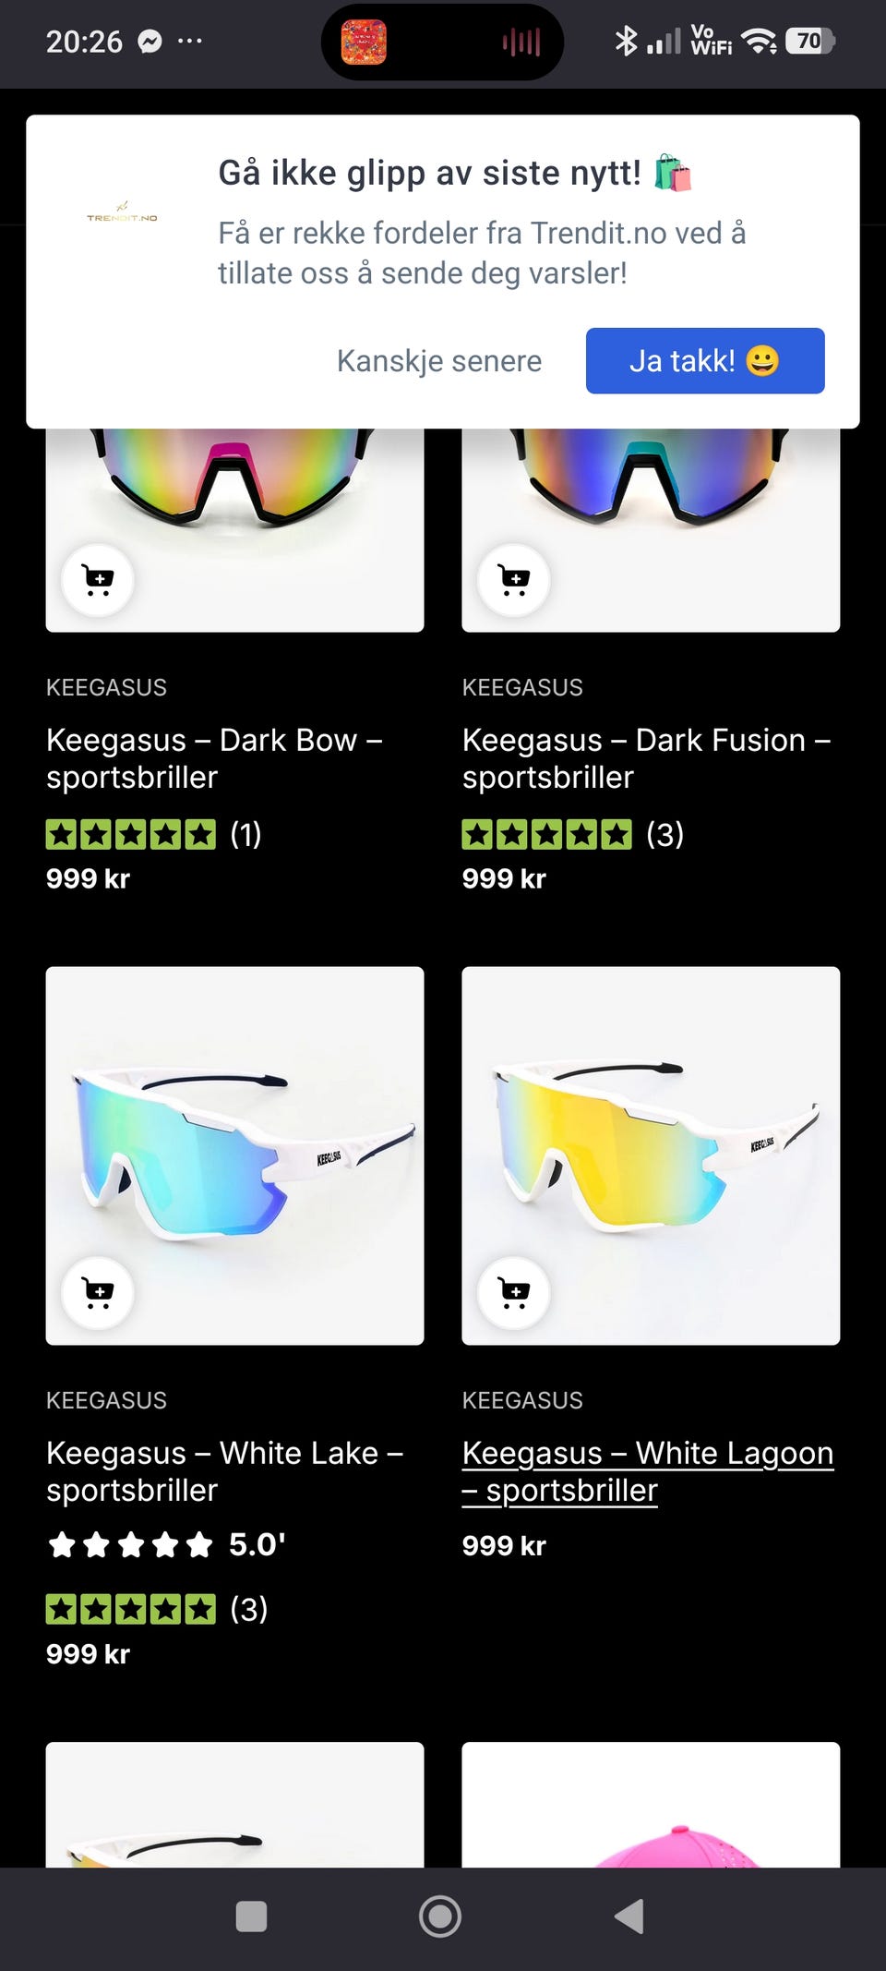Add Dark Bow sunglasses to cart
The width and height of the screenshot is (886, 1971).
point(98,579)
